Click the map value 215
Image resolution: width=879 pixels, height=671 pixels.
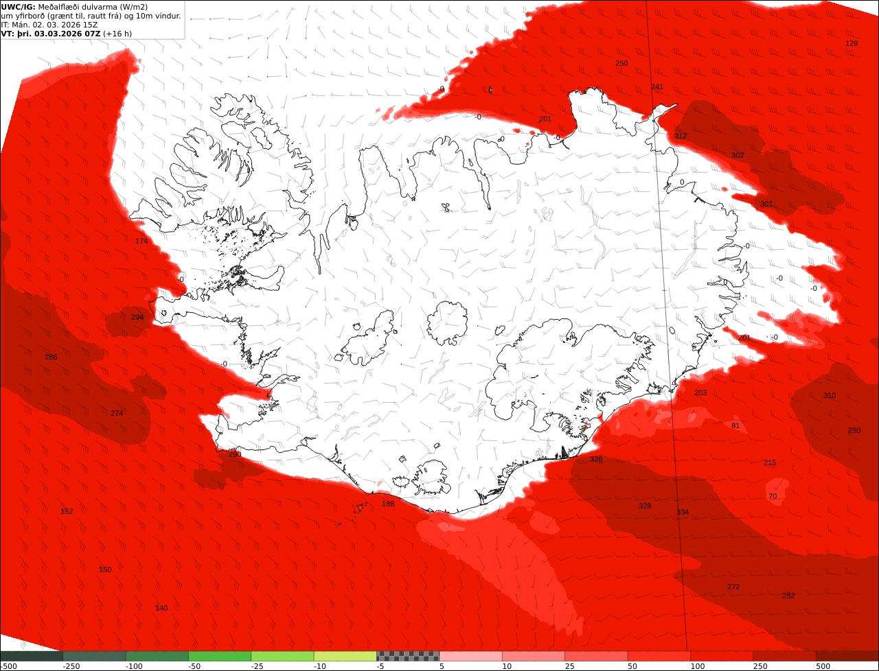pyautogui.click(x=770, y=462)
